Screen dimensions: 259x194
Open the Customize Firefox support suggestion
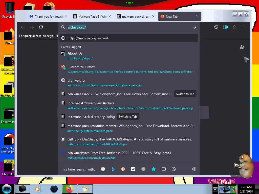[129, 69]
